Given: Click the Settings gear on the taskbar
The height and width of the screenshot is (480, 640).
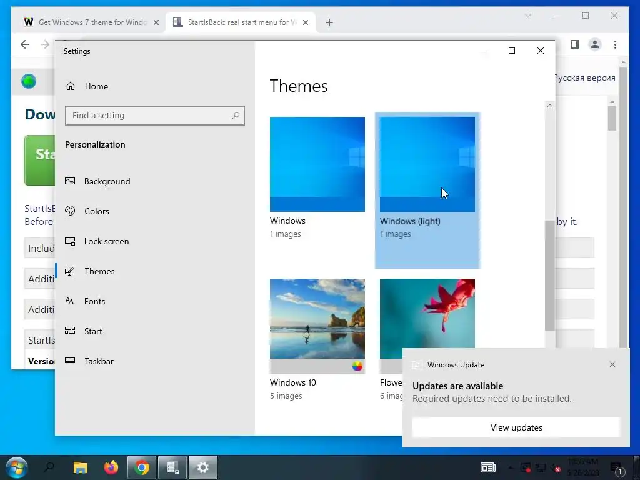Looking at the screenshot, I should pyautogui.click(x=203, y=467).
